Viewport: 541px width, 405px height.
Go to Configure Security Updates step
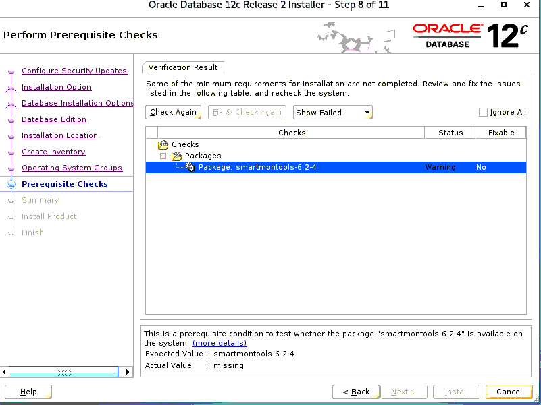click(74, 71)
